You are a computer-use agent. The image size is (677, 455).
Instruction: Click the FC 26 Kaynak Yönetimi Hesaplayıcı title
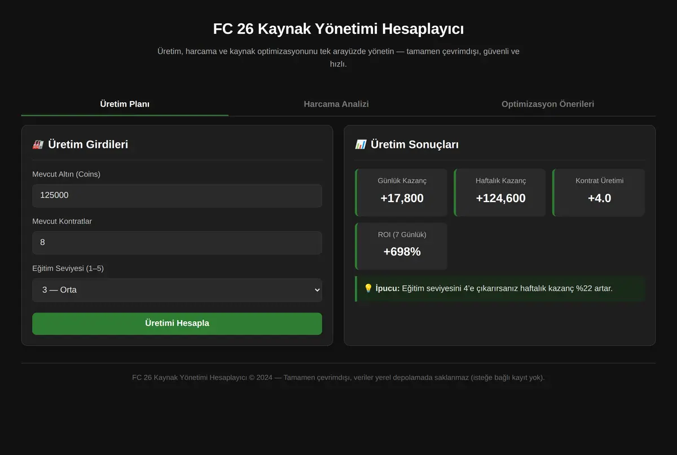click(x=338, y=29)
